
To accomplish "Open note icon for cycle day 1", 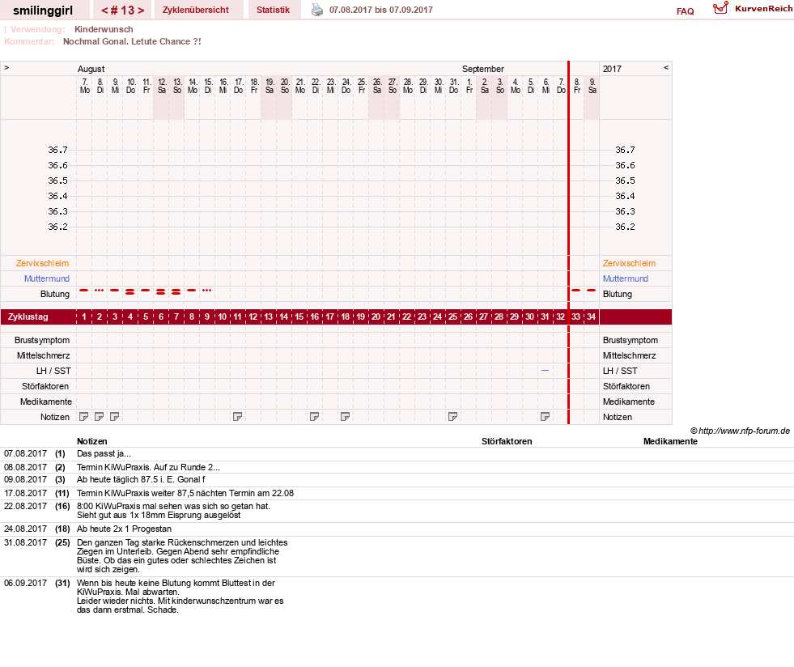I will tap(84, 417).
